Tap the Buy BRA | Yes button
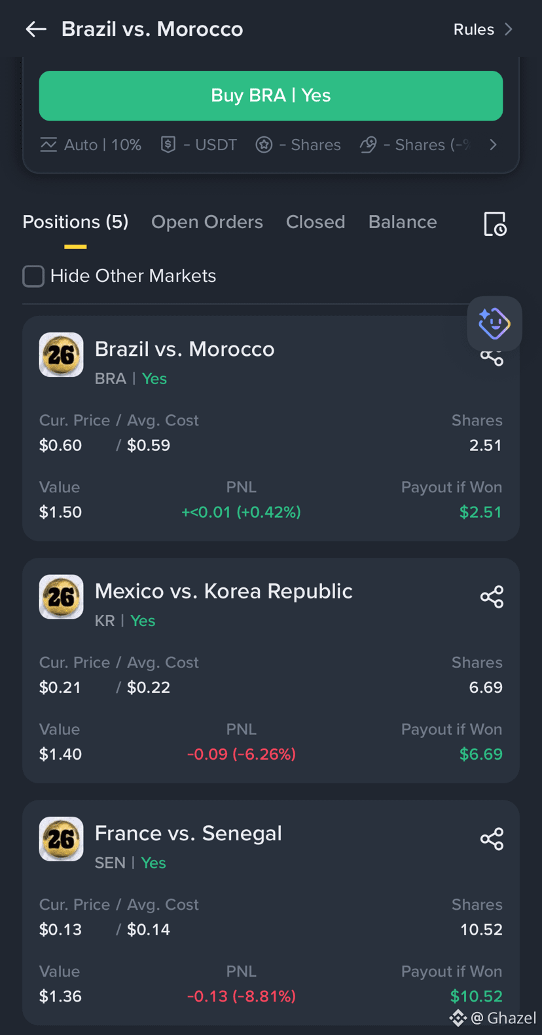The height and width of the screenshot is (1035, 542). (x=271, y=96)
